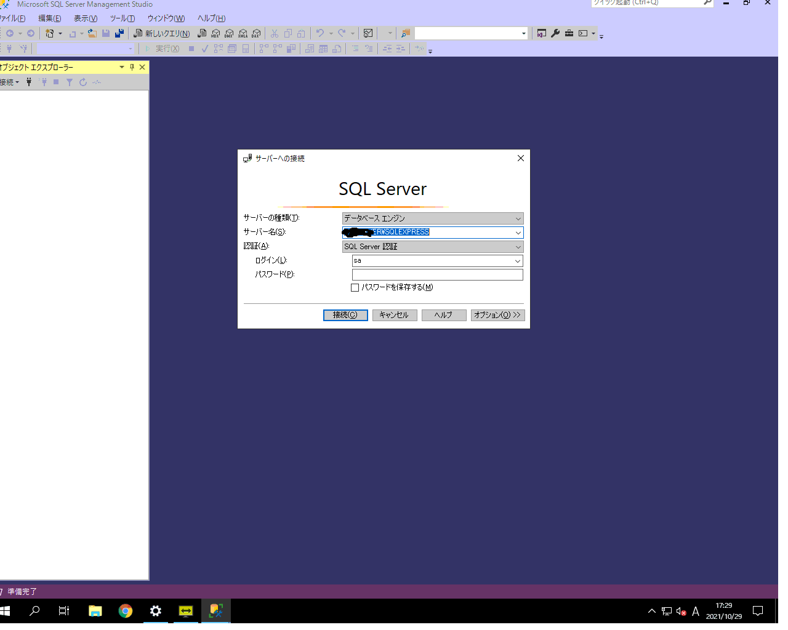Pin the Object Explorer panel
This screenshot has height=630, width=788.
tap(132, 67)
